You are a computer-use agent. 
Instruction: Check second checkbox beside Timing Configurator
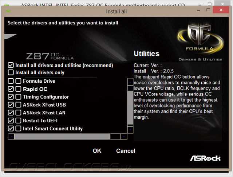(18, 97)
